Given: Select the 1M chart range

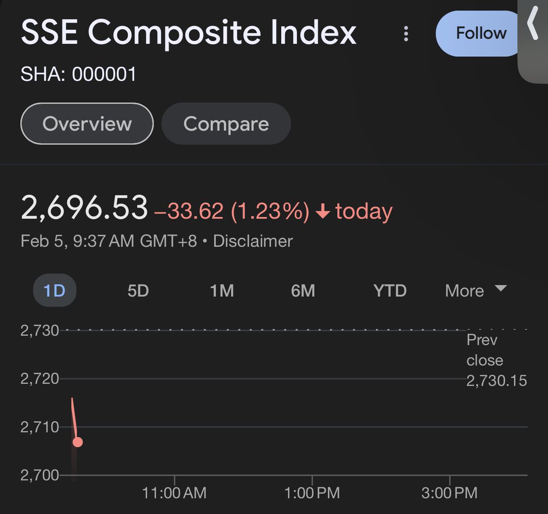Looking at the screenshot, I should click(x=222, y=290).
